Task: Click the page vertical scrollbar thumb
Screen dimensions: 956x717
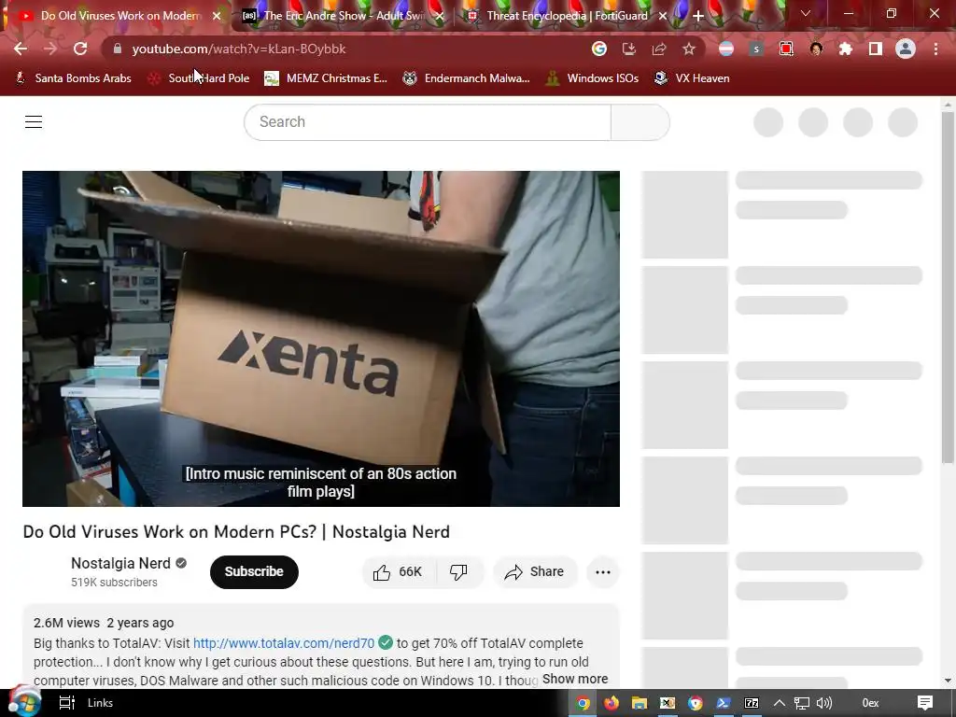Action: point(948,287)
